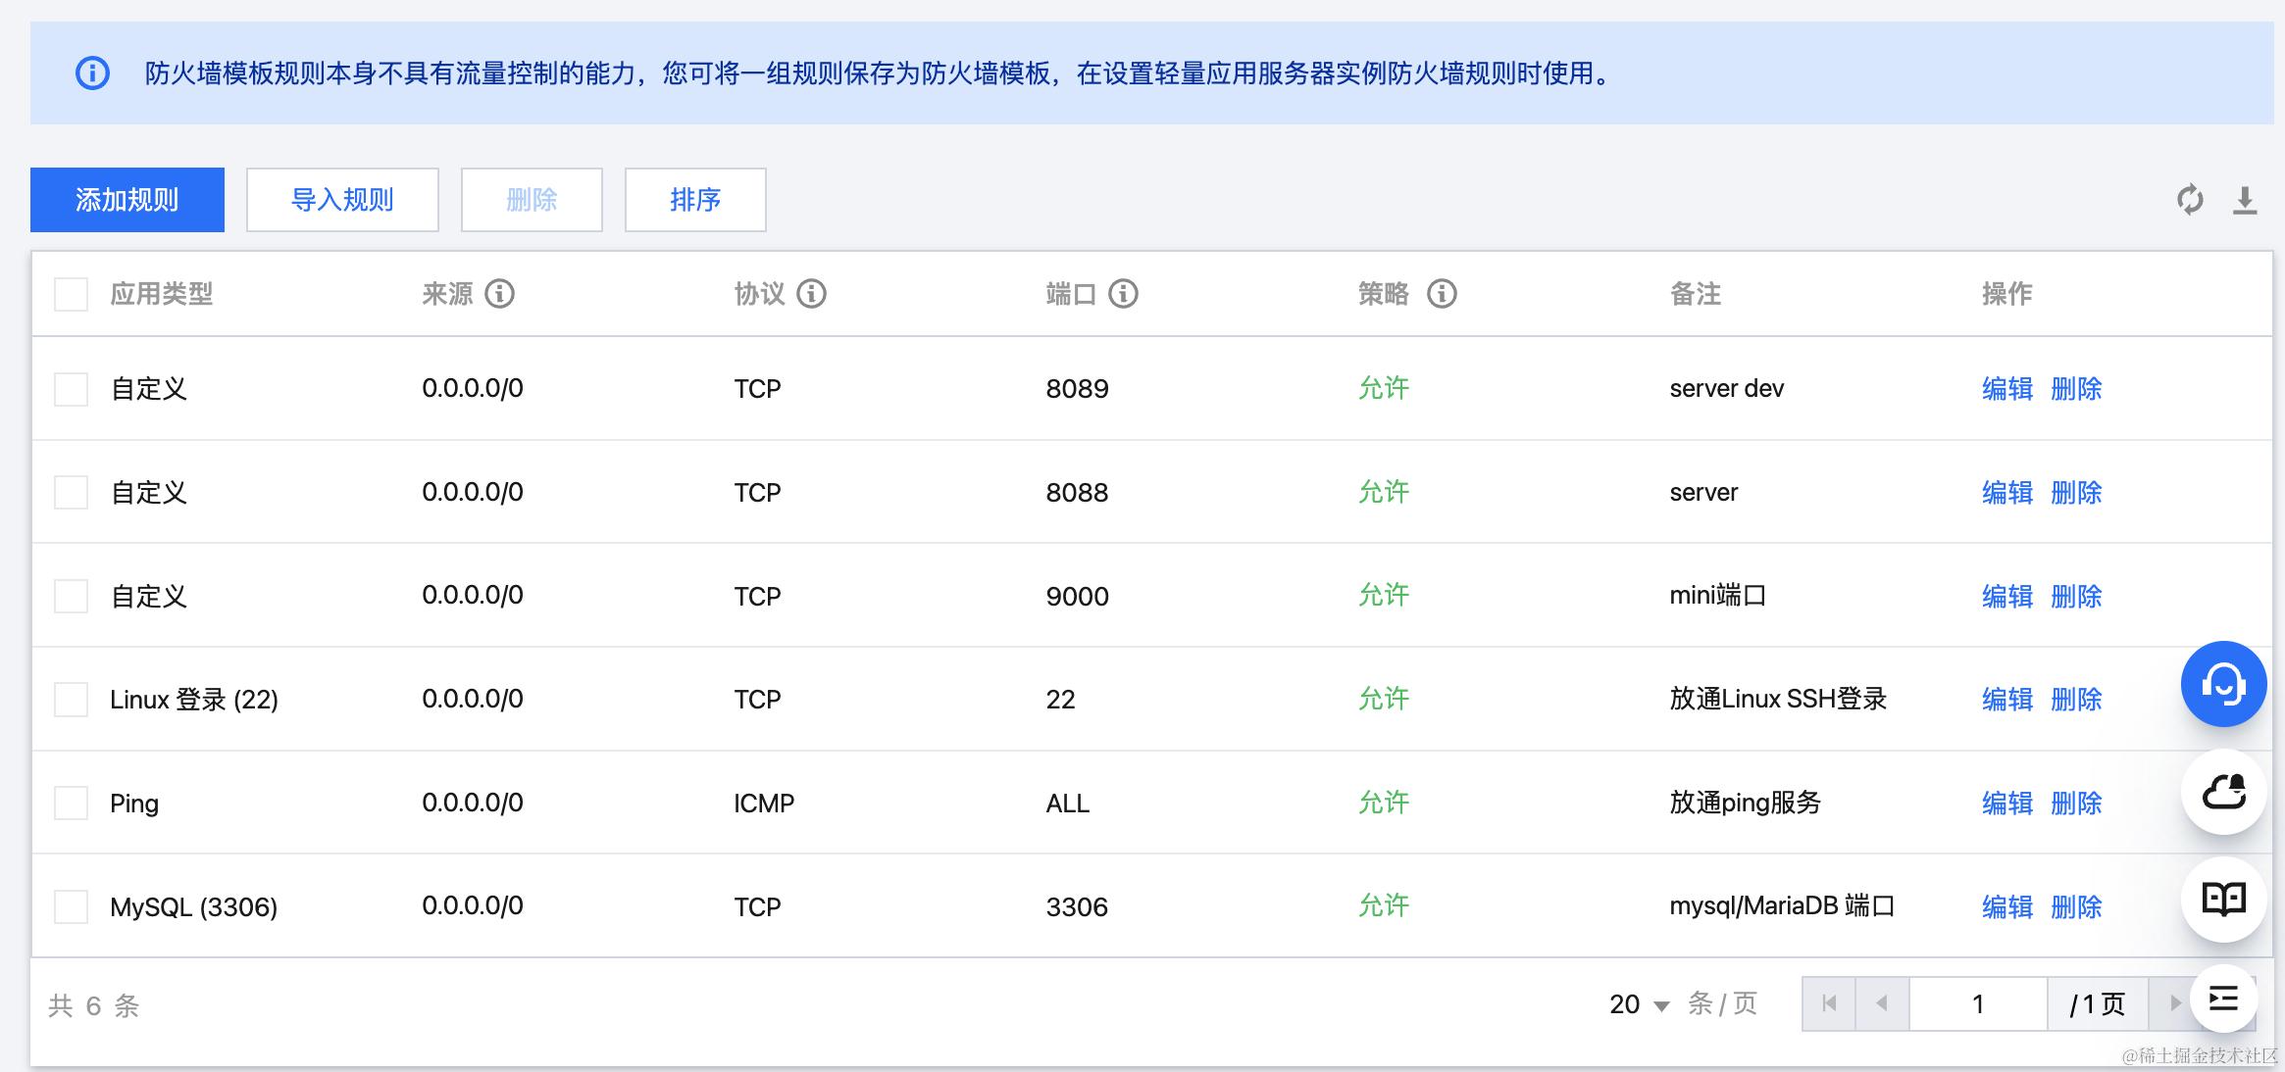2285x1072 pixels.
Task: Tick the Ping rule checkbox
Action: [x=71, y=804]
